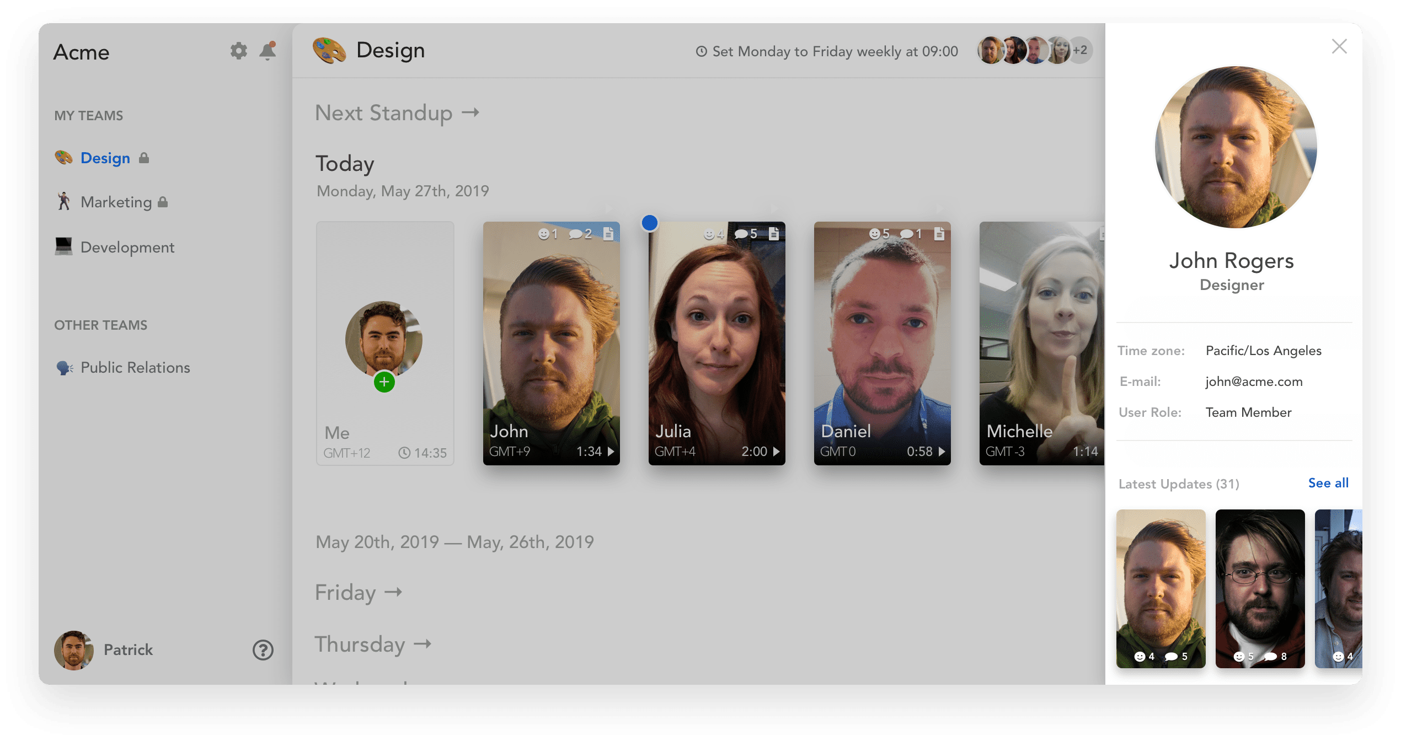Play John's 1:34 video update
1401x741 pixels.
pos(611,452)
